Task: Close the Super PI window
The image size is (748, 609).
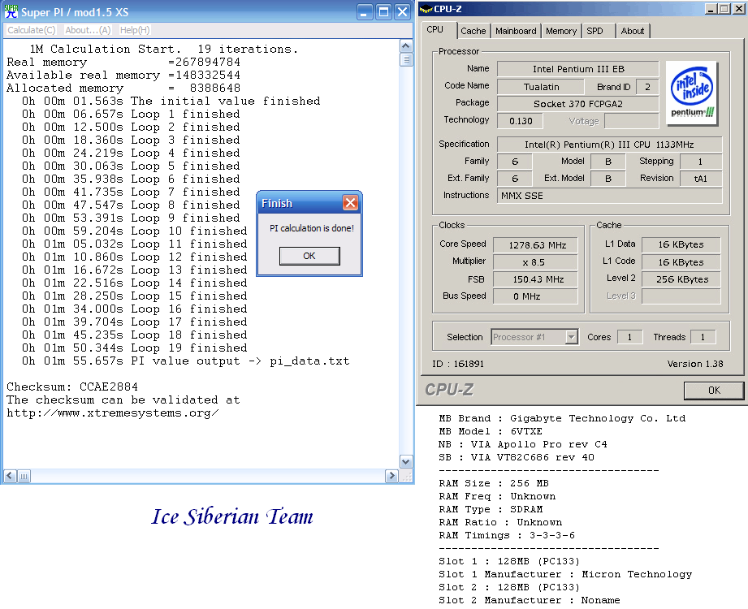Action: tap(403, 12)
